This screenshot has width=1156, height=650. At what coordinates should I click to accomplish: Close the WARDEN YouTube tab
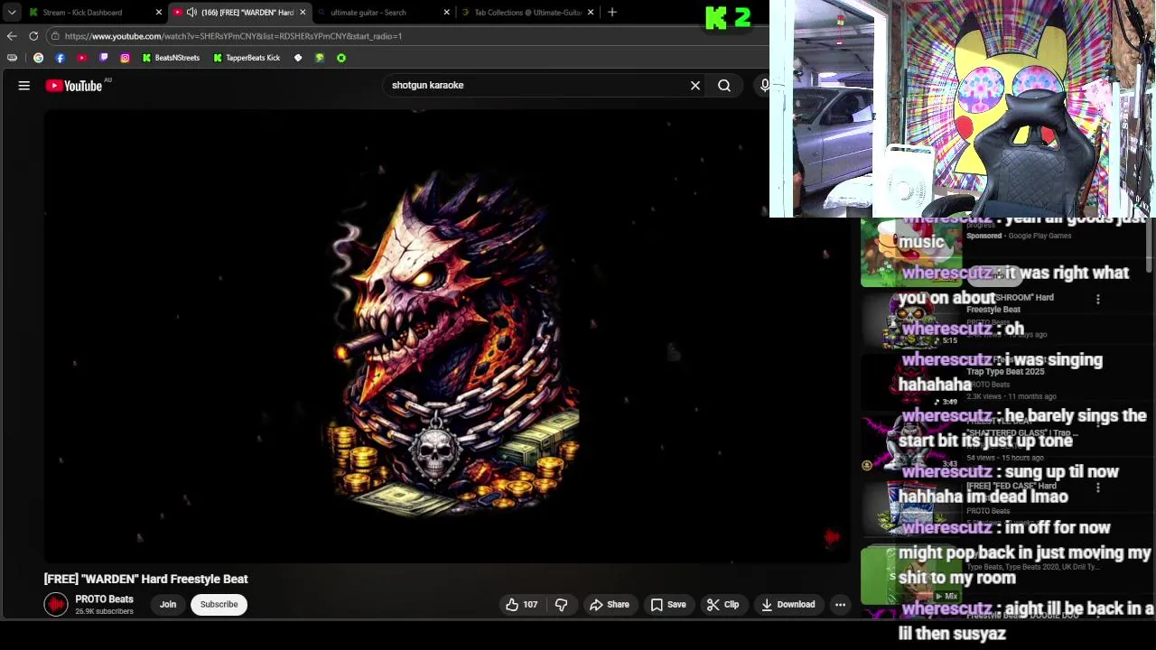point(303,13)
